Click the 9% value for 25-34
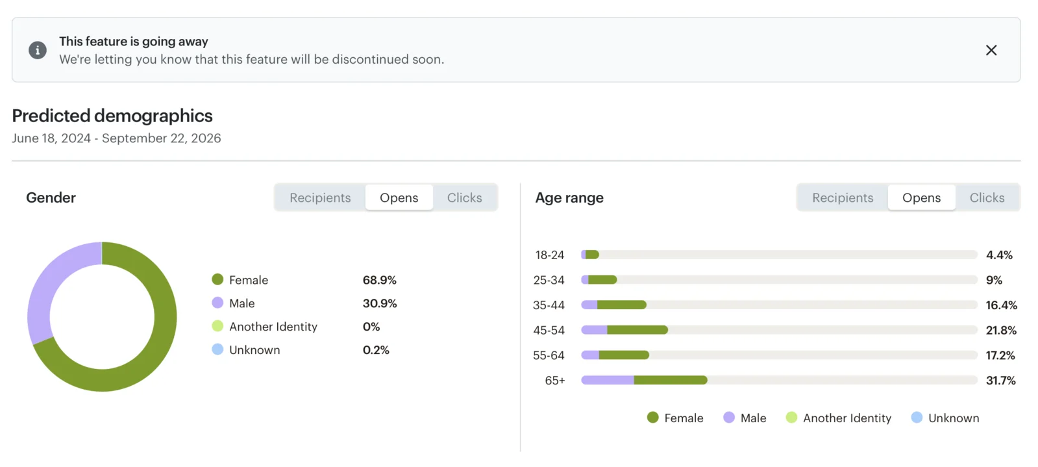This screenshot has width=1038, height=467. 994,281
